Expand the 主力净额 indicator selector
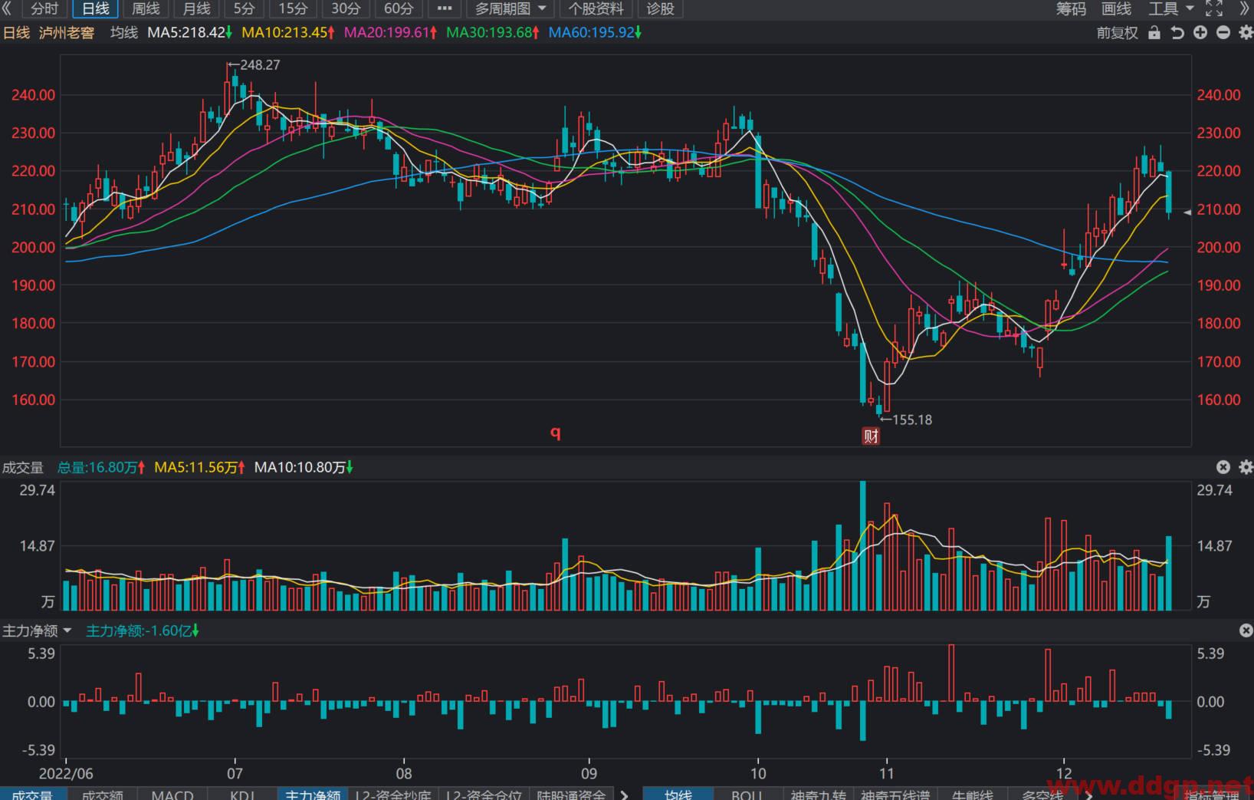This screenshot has width=1254, height=800. 37,630
